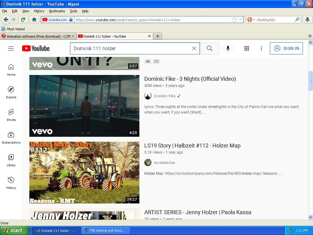Open Library in YouTube sidebar
Screen dimensions: 313x235
click(11, 160)
